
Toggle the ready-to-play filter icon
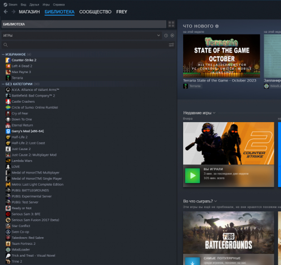[x=172, y=36]
